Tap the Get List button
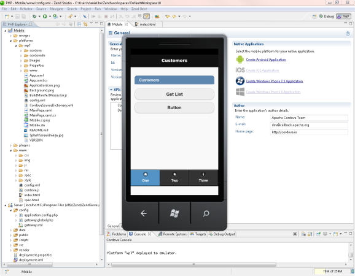This screenshot has width=355, height=276. [174, 94]
